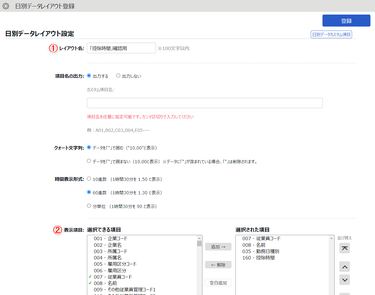Select checked 008 - 名前 in available list

(142, 283)
